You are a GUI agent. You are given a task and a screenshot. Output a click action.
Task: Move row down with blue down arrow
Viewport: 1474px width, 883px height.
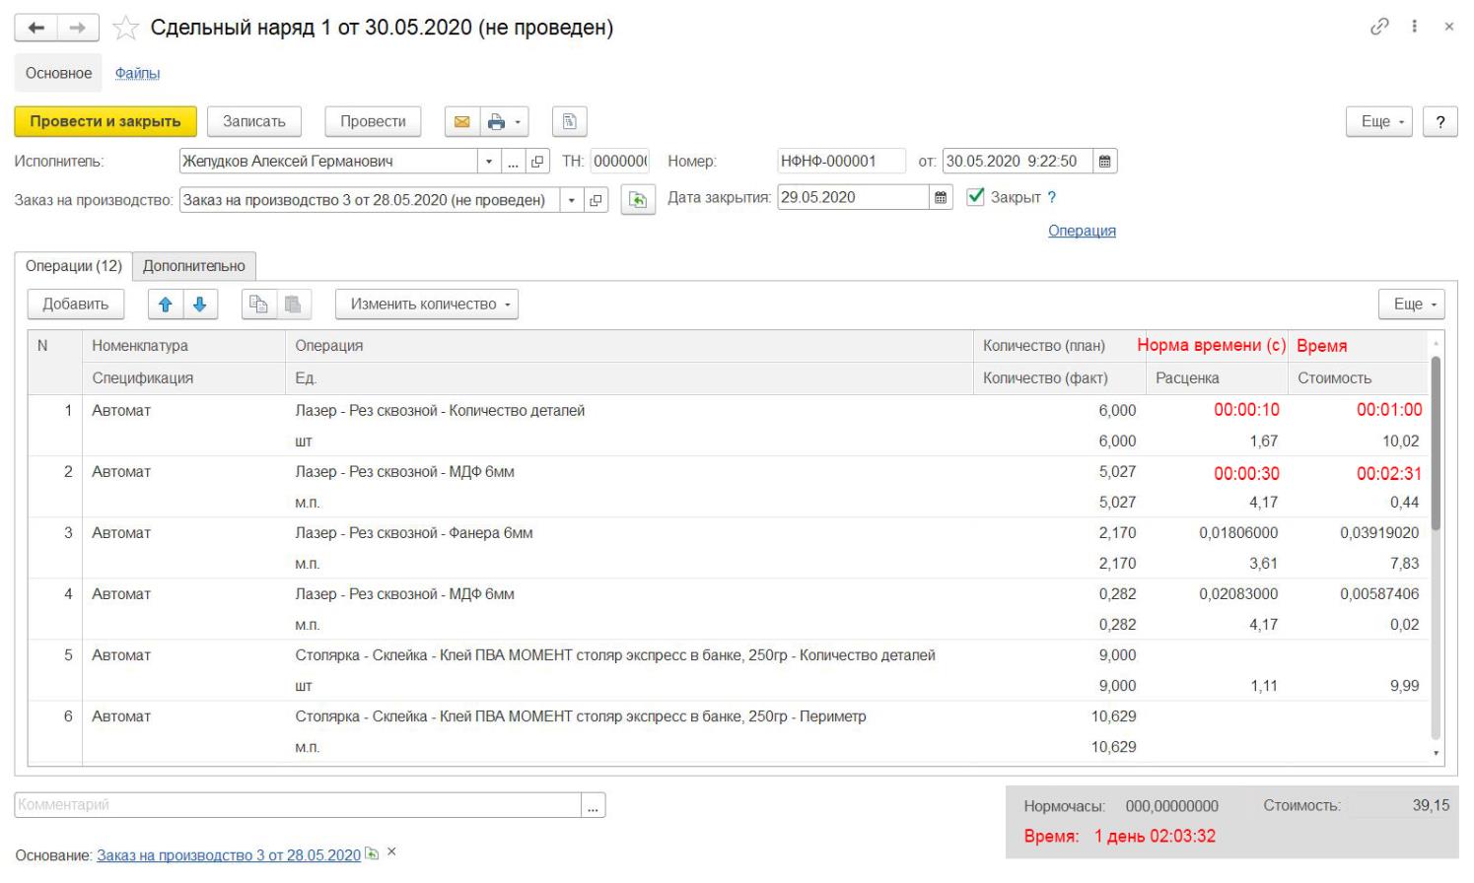click(x=199, y=305)
